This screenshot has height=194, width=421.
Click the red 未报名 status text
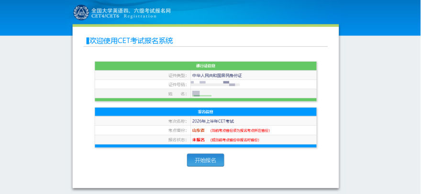point(198,140)
